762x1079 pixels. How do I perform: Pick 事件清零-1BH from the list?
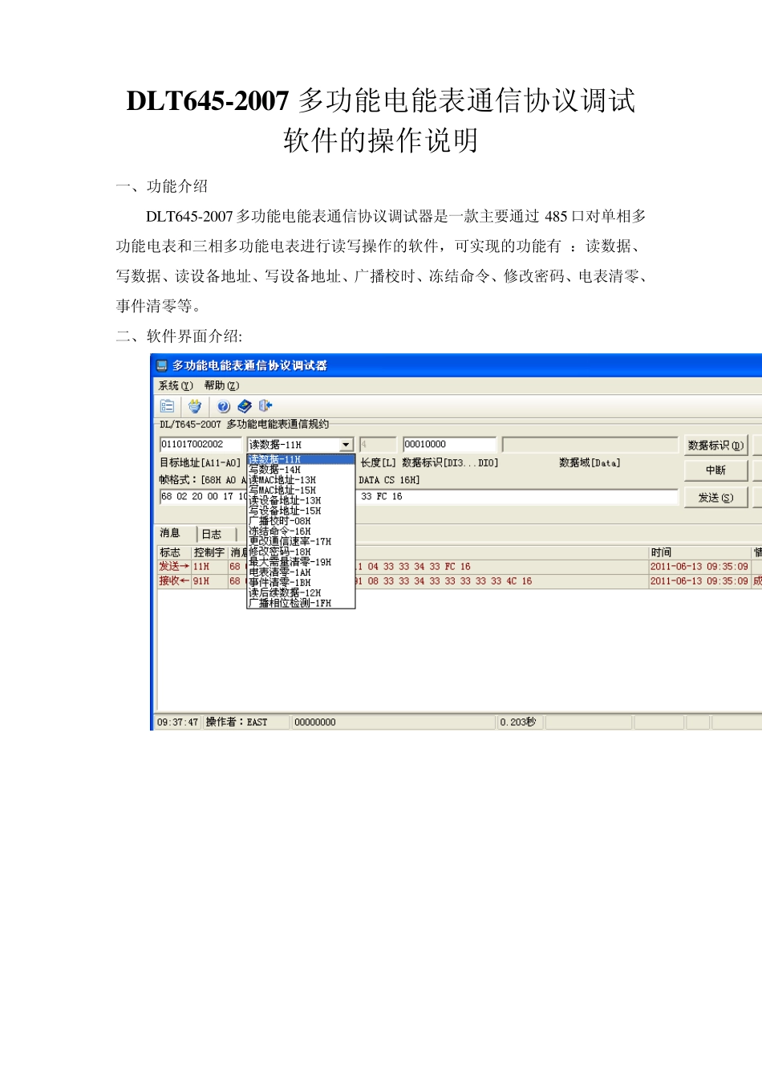tap(301, 583)
